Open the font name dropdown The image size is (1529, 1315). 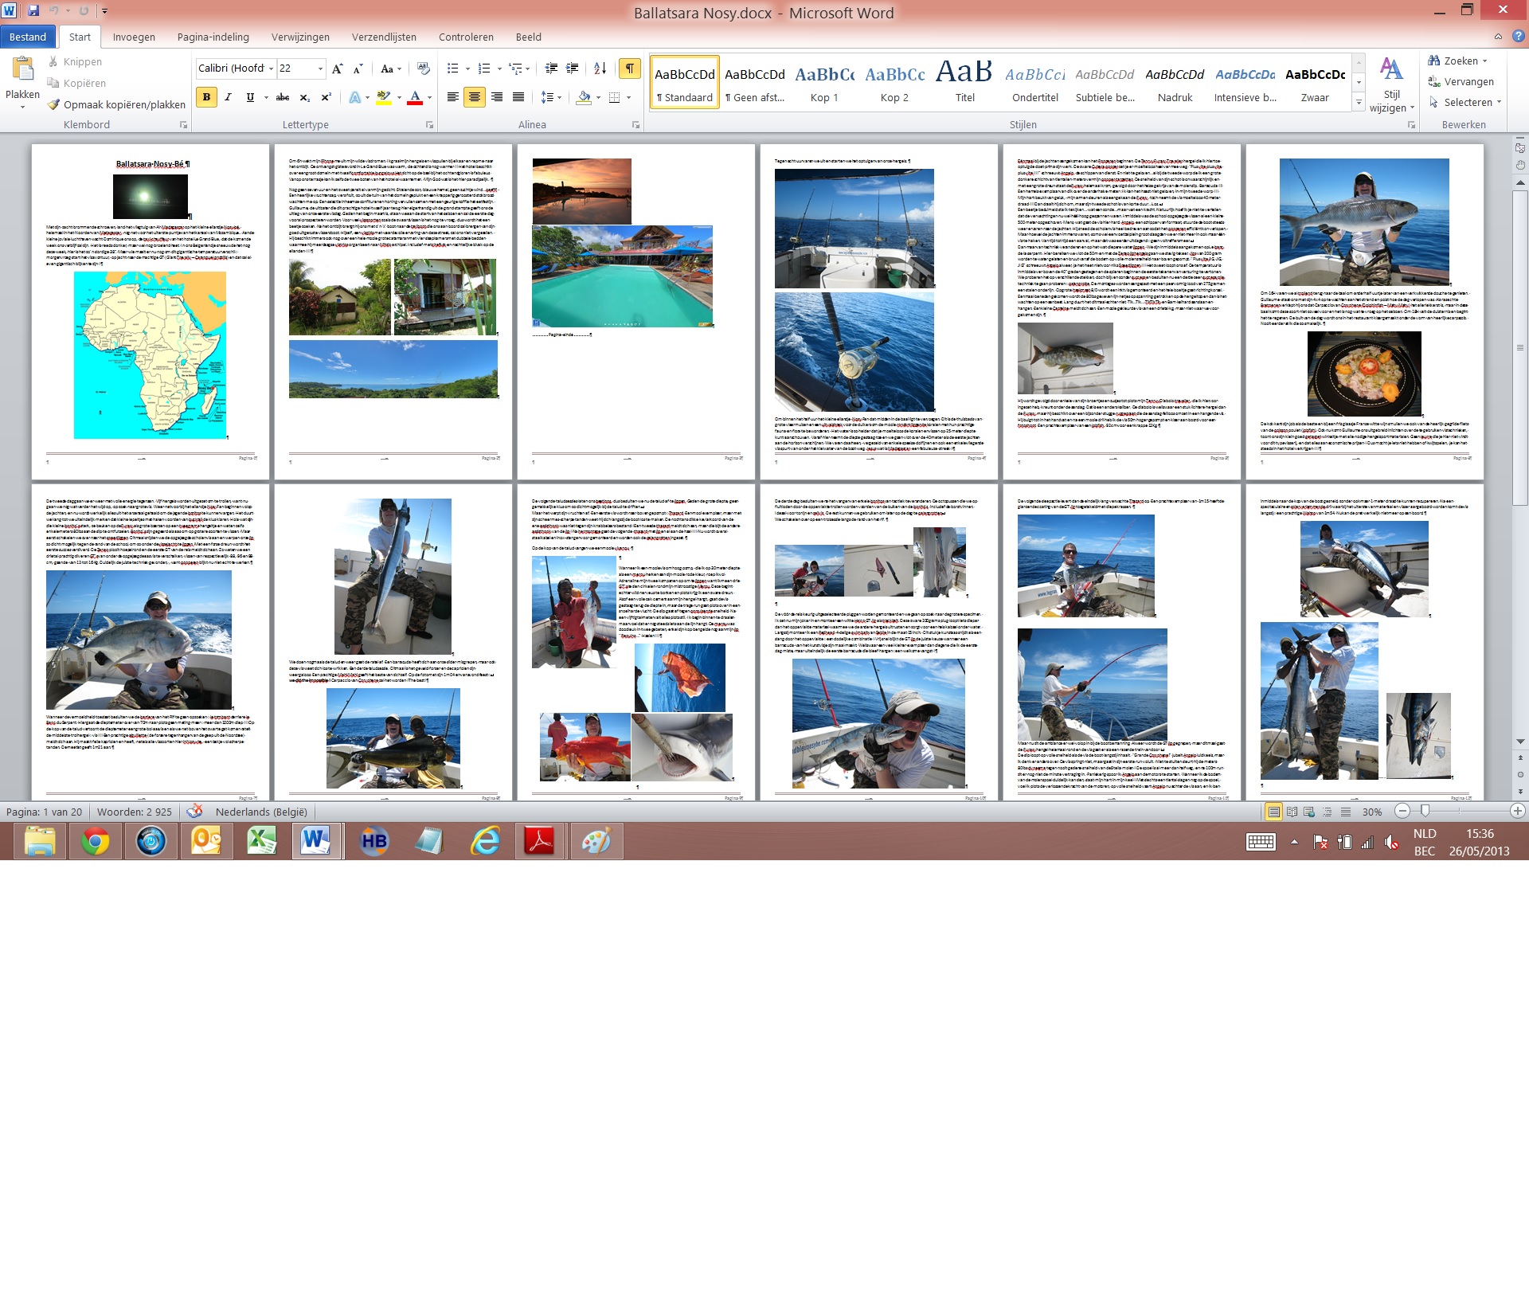click(x=271, y=68)
